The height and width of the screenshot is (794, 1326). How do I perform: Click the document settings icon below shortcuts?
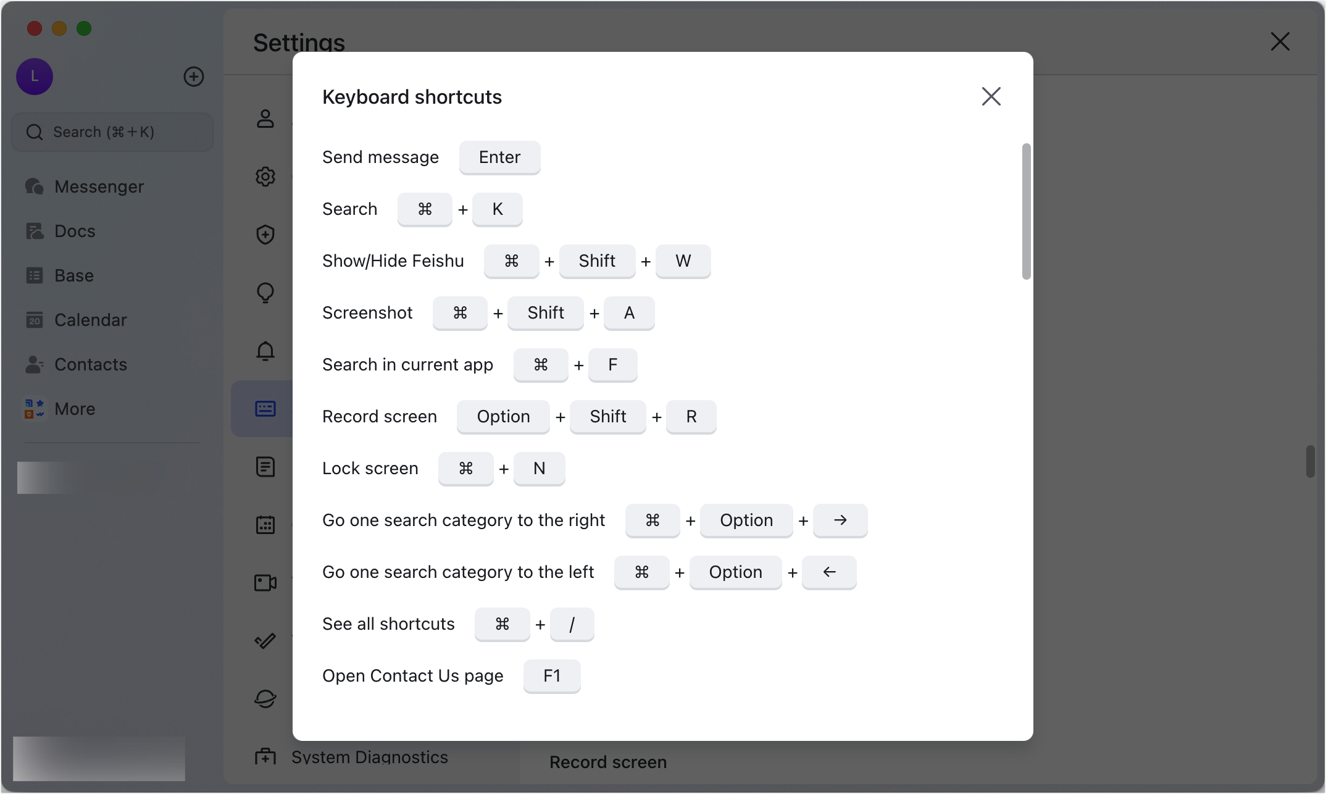(x=265, y=467)
